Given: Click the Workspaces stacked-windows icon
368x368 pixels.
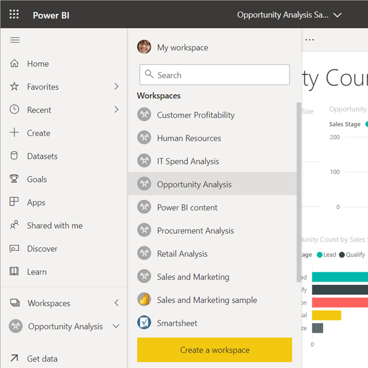Looking at the screenshot, I should (x=15, y=303).
